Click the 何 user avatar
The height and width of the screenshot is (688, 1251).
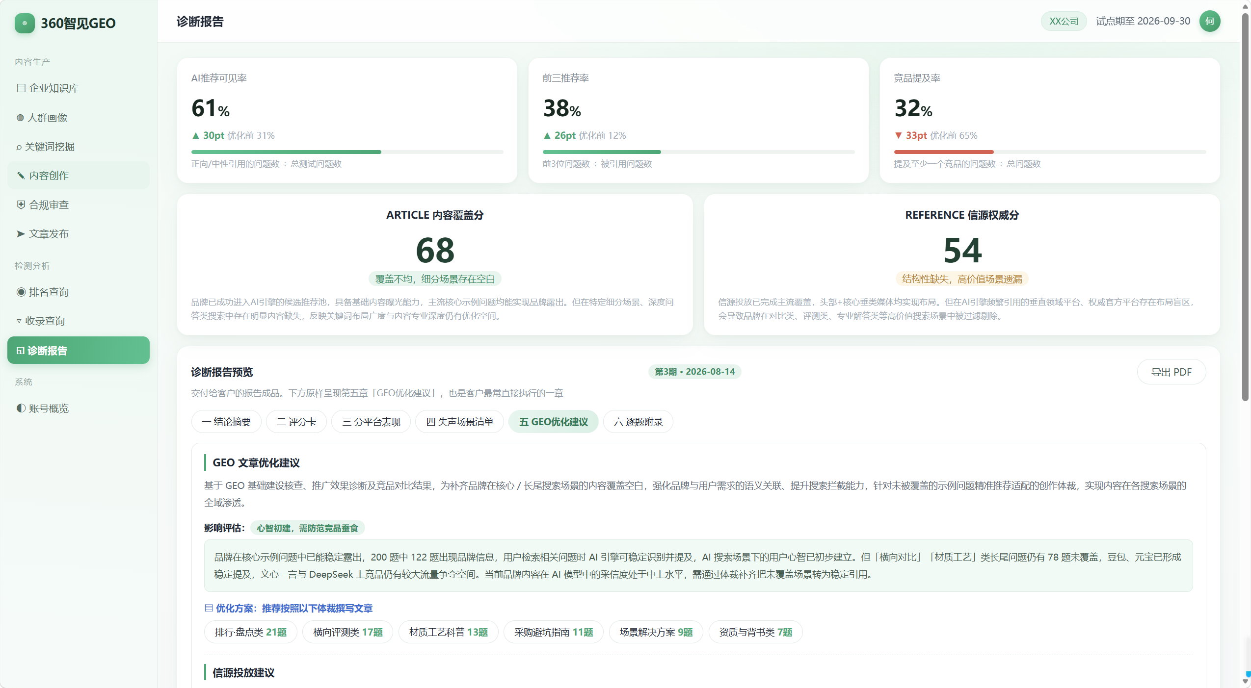tap(1210, 21)
